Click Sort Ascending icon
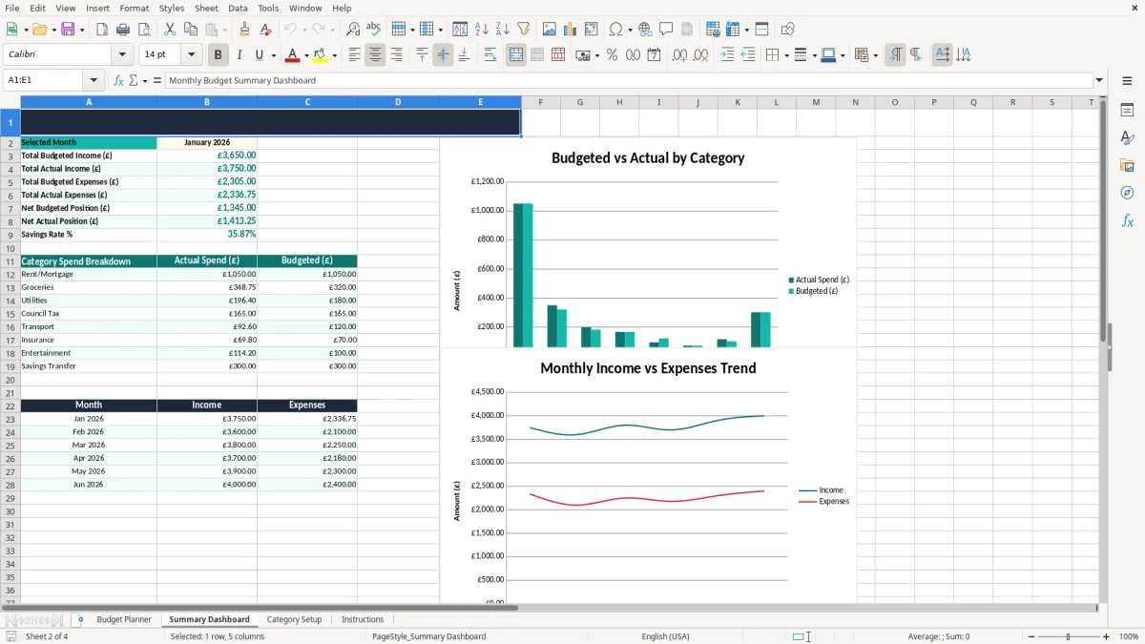 coord(482,30)
